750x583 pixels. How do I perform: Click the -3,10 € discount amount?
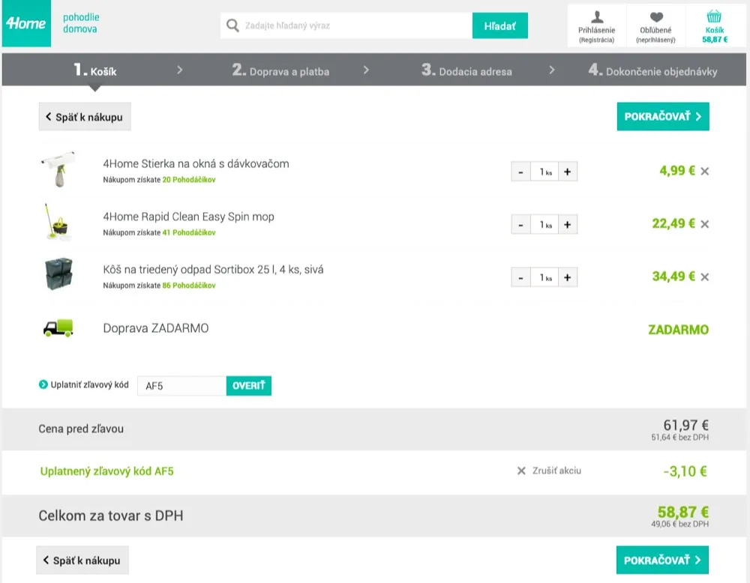pyautogui.click(x=685, y=471)
